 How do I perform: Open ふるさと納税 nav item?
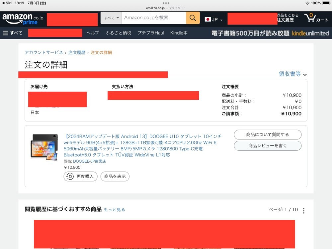pyautogui.click(x=119, y=33)
